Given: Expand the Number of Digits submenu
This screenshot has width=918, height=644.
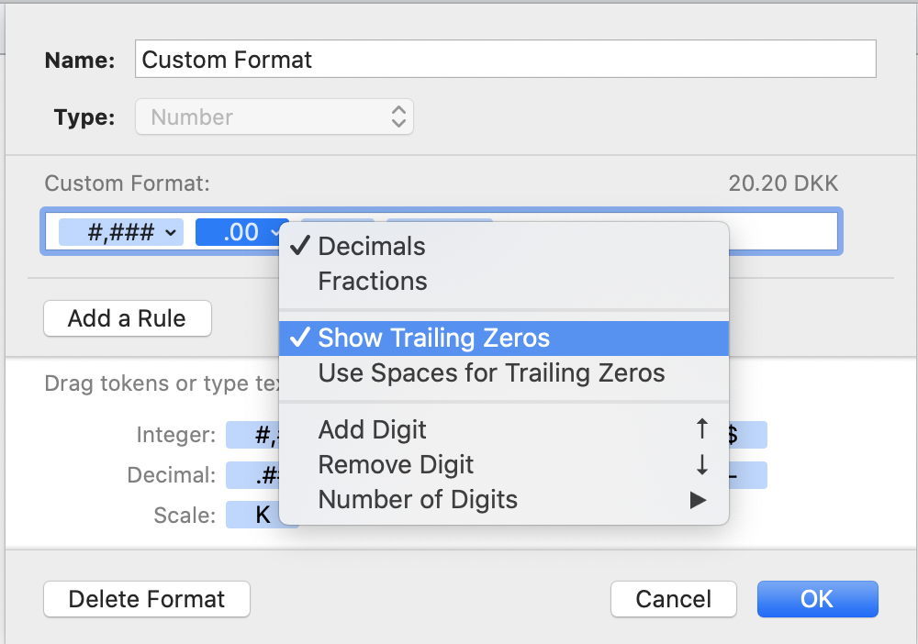Looking at the screenshot, I should point(418,500).
